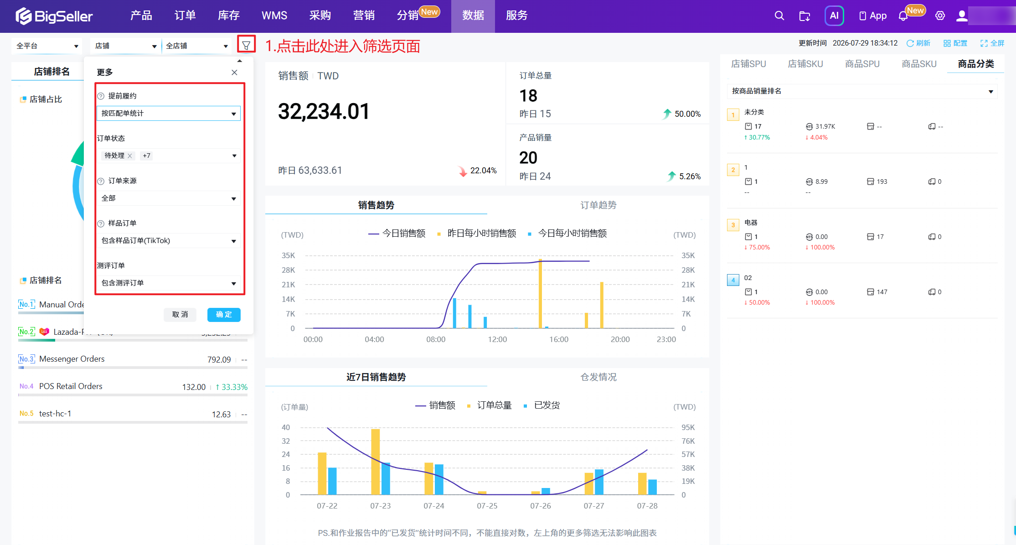
Task: Open the App download link
Action: [873, 16]
